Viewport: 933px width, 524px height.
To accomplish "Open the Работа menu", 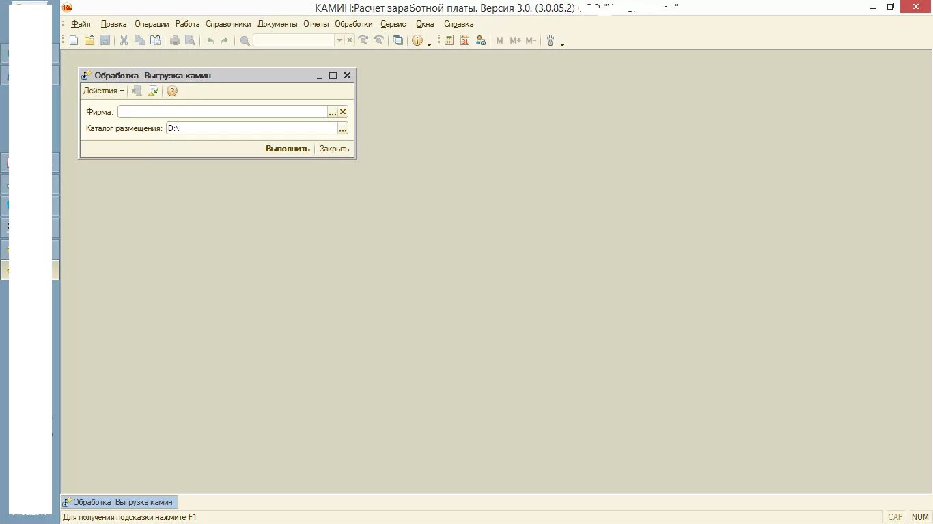I will coord(188,24).
